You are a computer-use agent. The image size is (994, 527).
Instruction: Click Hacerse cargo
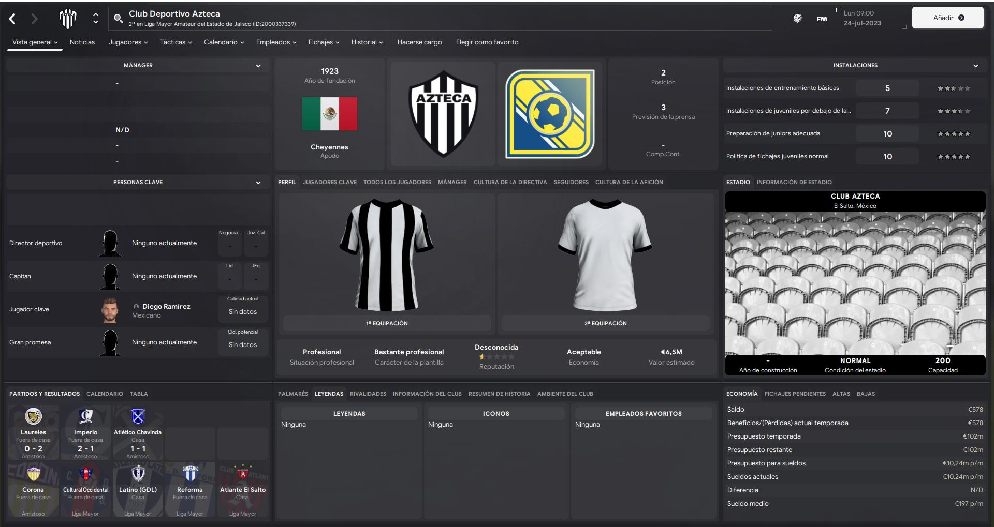[419, 42]
